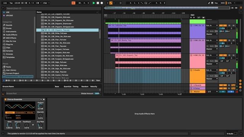Screen dimensions: 244x137
Task: Click the tempo field 122.00
Action: tap(17, 3)
